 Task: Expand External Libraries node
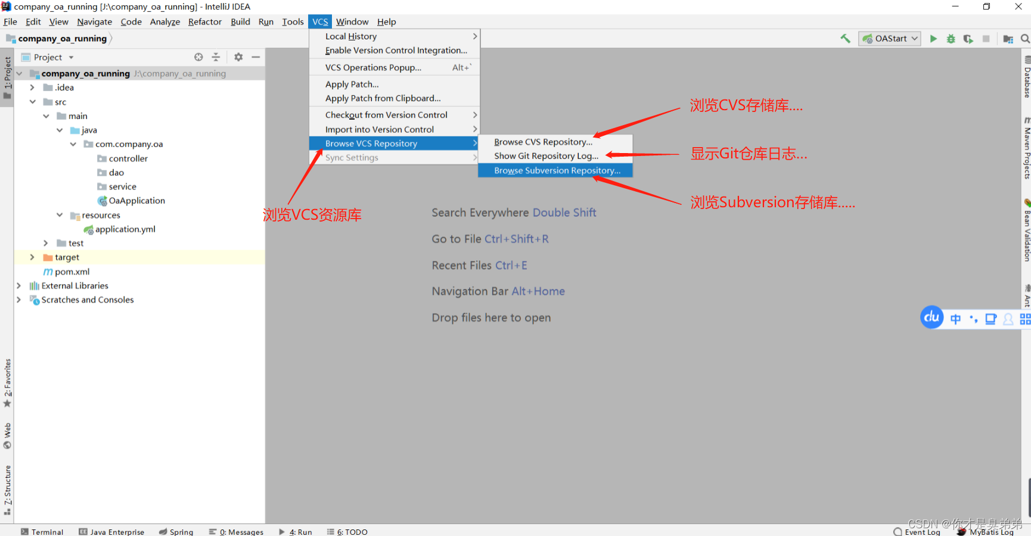[x=19, y=286]
